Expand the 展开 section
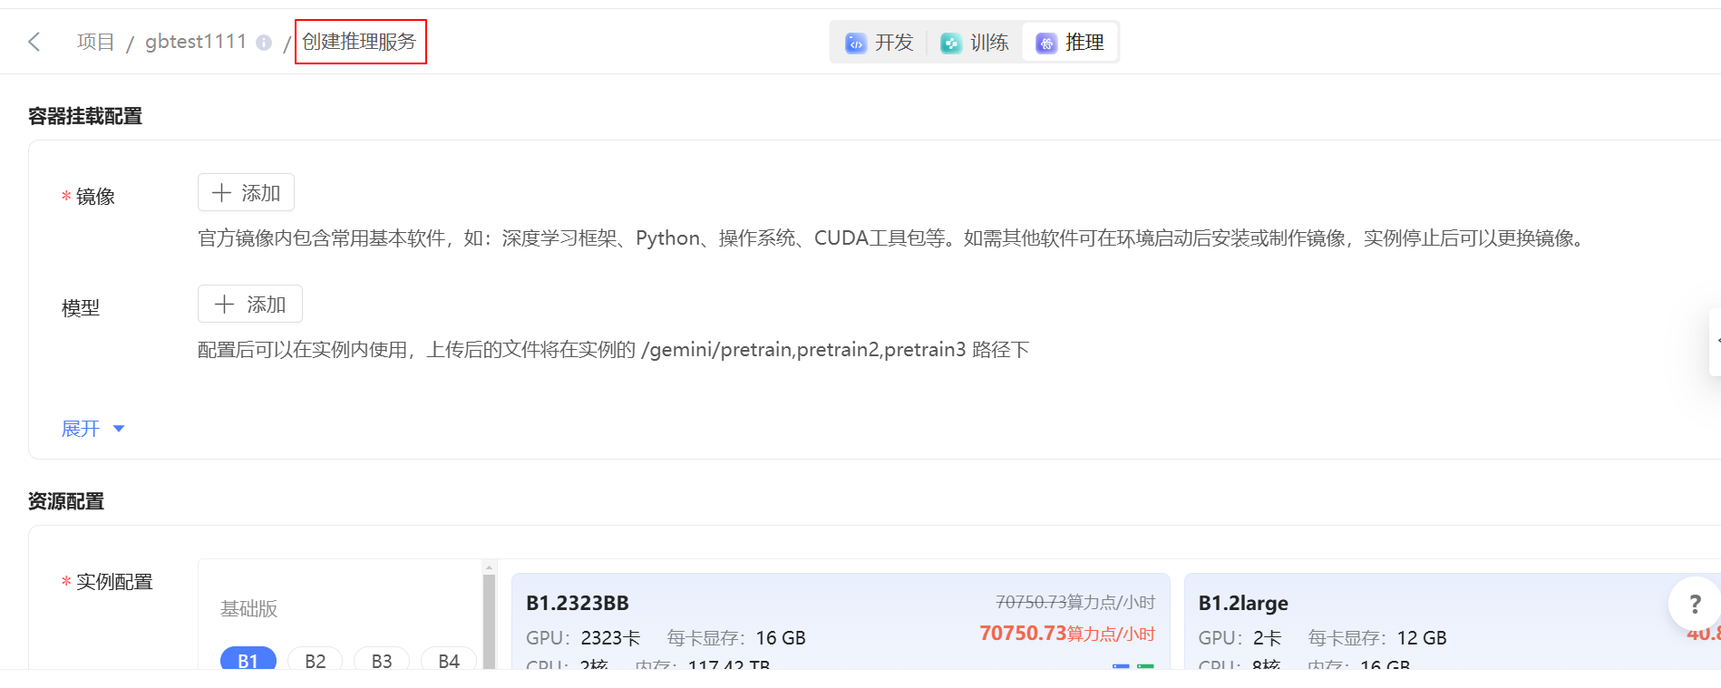Viewport: 1721px width, 688px height. (81, 429)
